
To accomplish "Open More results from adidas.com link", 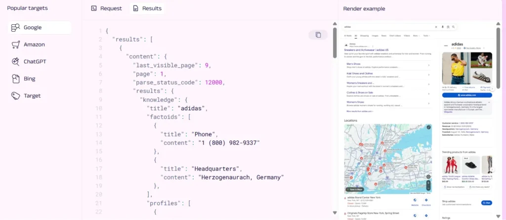I will click(x=360, y=111).
